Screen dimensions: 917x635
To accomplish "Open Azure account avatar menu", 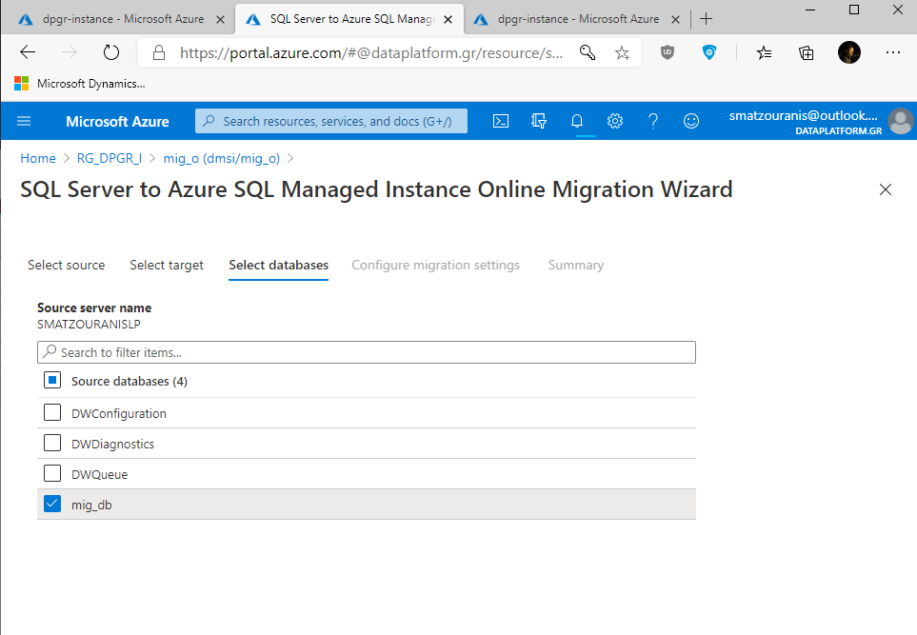I will [x=901, y=121].
